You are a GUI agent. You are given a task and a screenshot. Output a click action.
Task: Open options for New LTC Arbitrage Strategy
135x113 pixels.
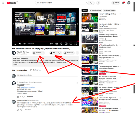(x=120, y=14)
